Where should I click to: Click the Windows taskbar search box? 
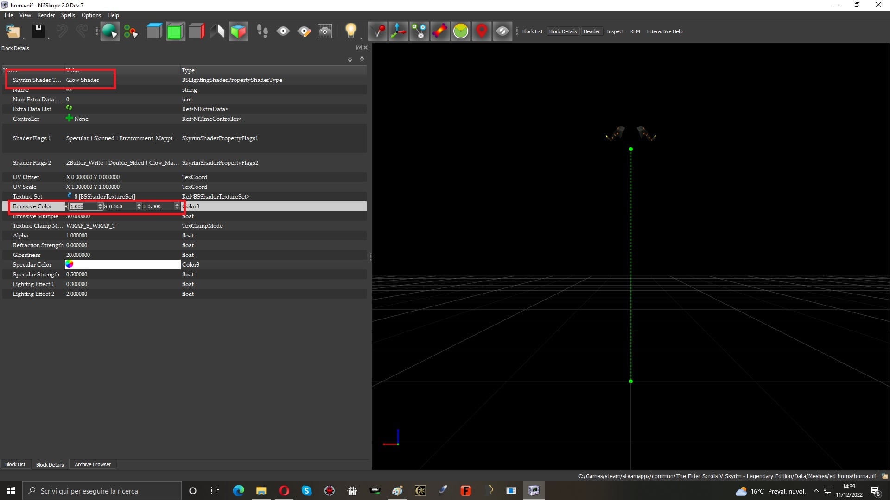tap(102, 491)
